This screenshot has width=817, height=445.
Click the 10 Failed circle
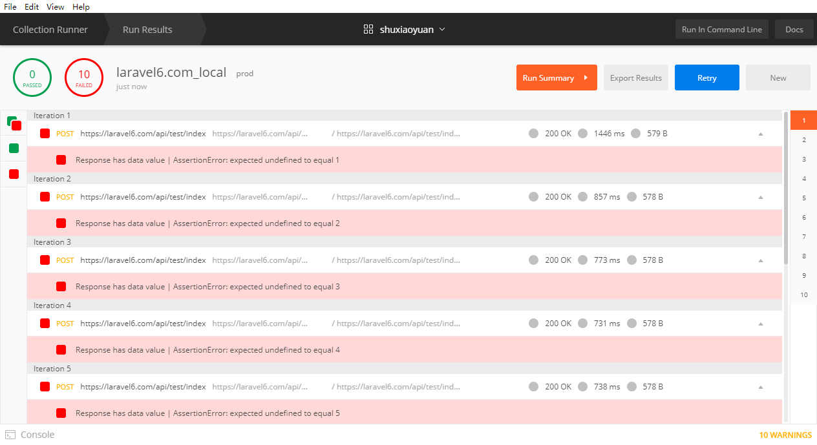84,78
